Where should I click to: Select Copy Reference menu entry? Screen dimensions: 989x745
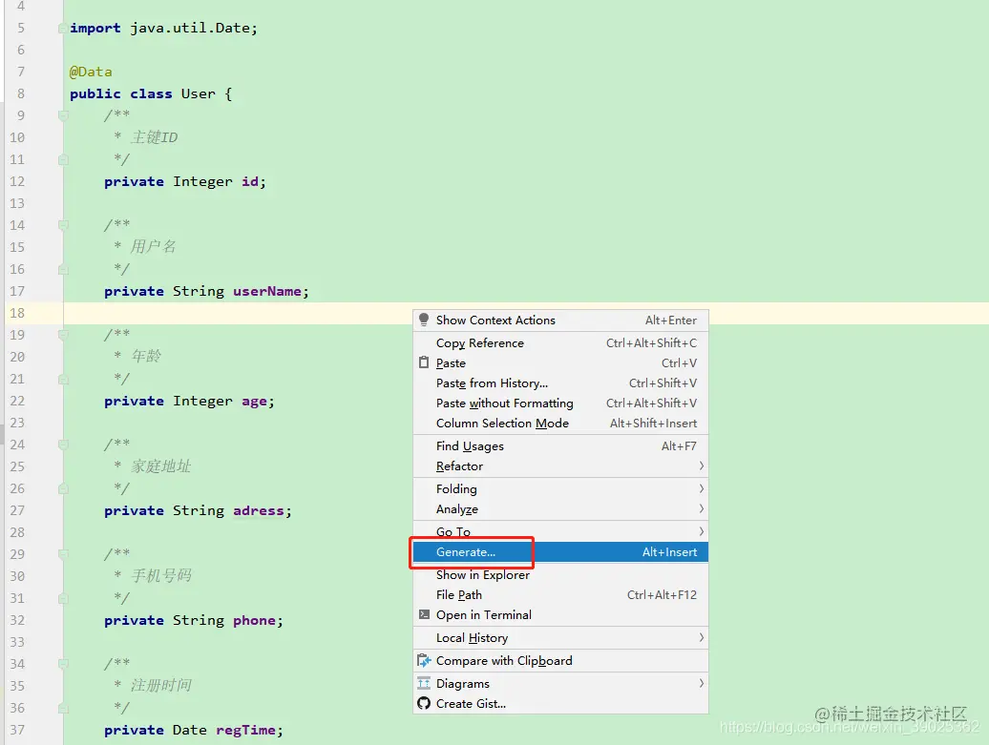(560, 342)
